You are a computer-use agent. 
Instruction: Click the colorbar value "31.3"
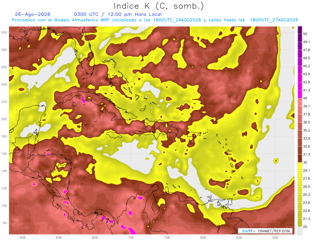pyautogui.click(x=306, y=154)
